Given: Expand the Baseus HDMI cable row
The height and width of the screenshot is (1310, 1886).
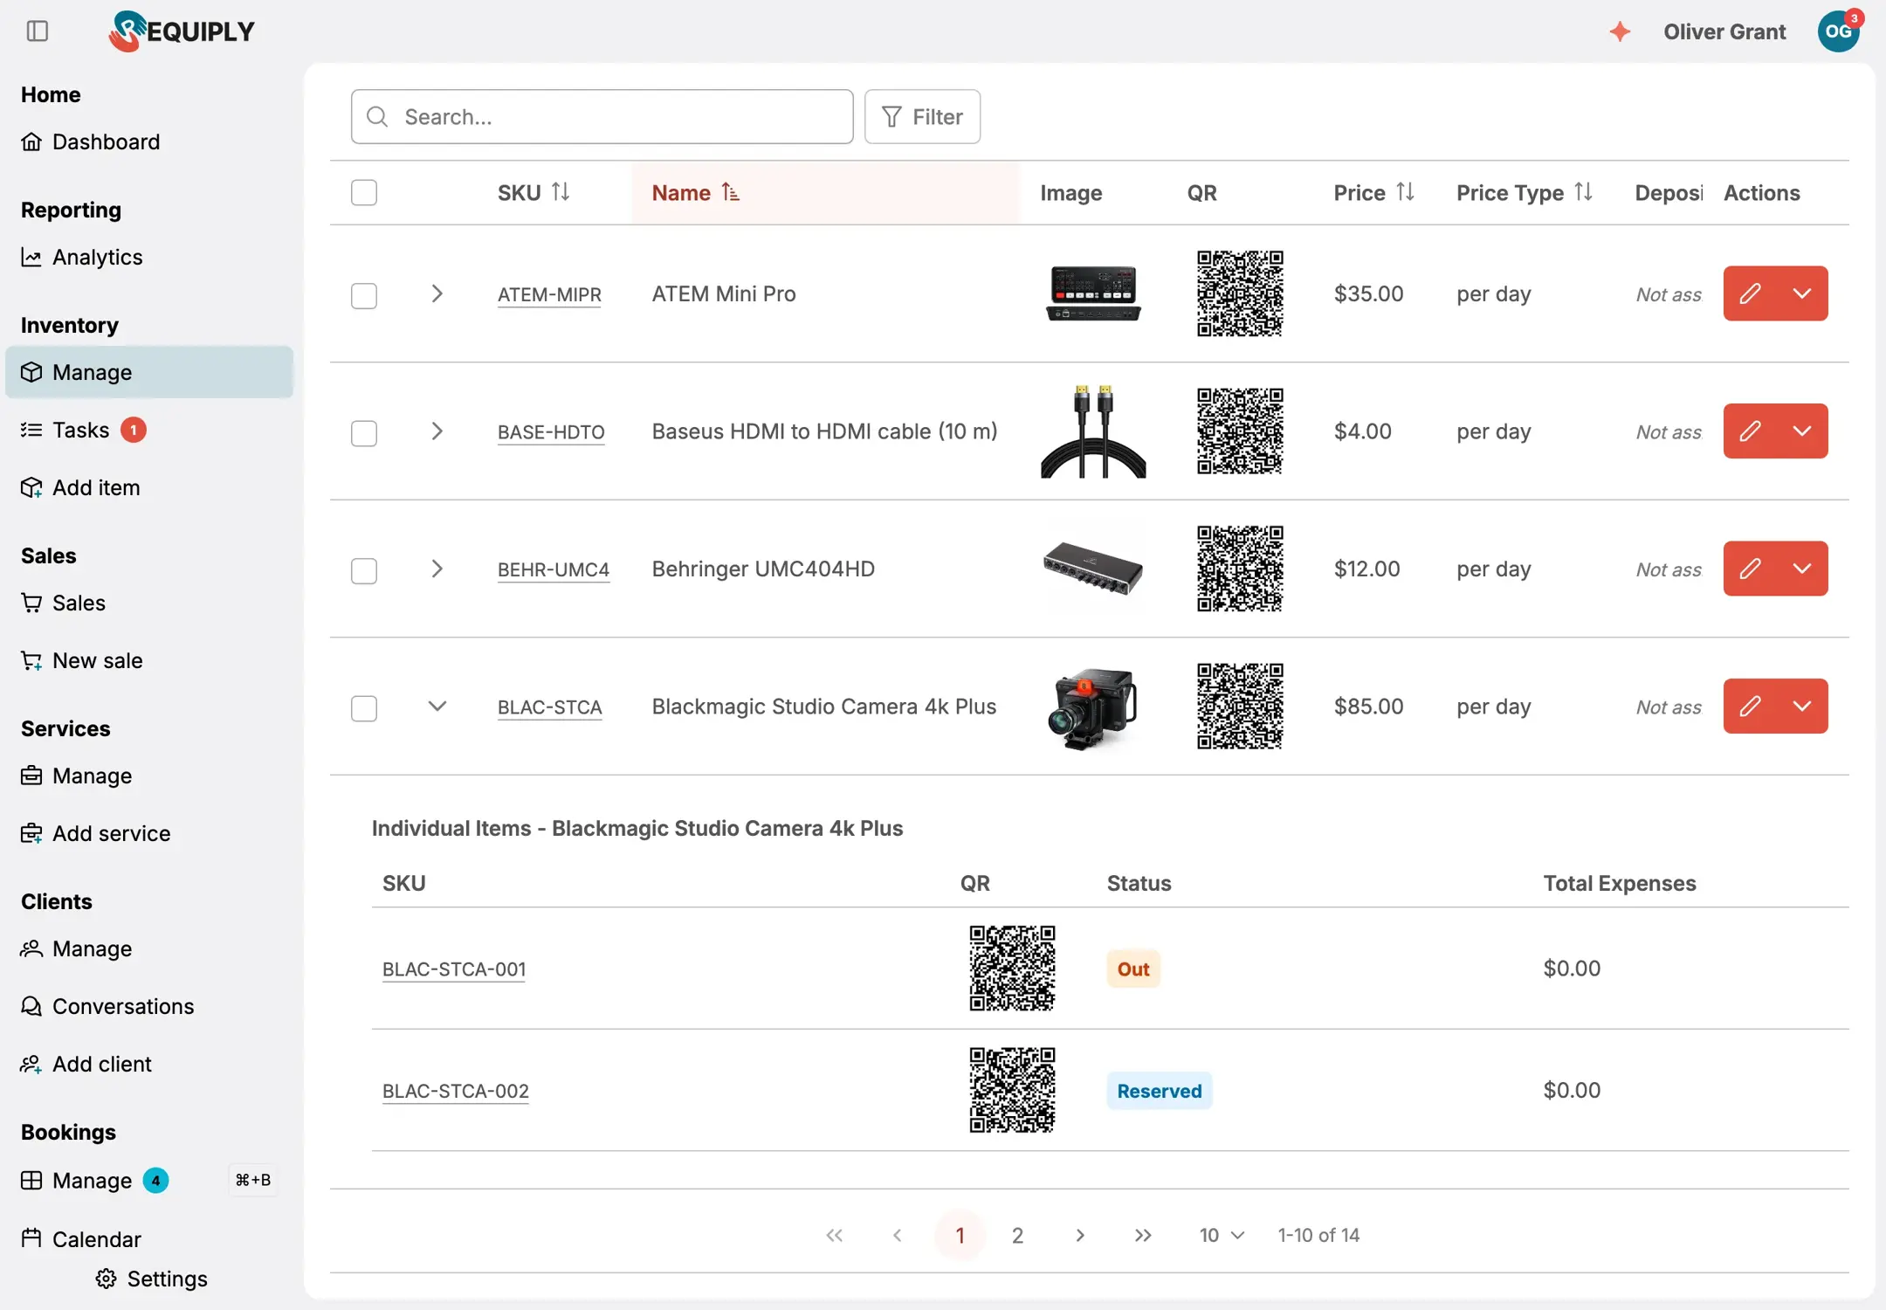Looking at the screenshot, I should 437,431.
